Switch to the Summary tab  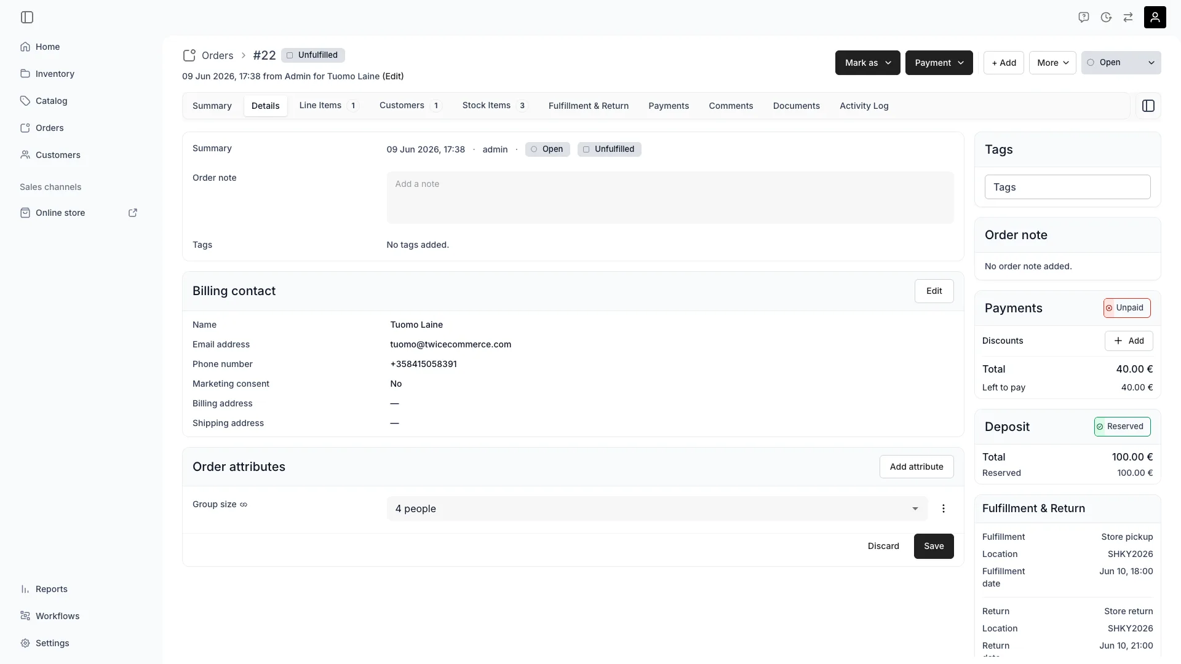click(212, 106)
